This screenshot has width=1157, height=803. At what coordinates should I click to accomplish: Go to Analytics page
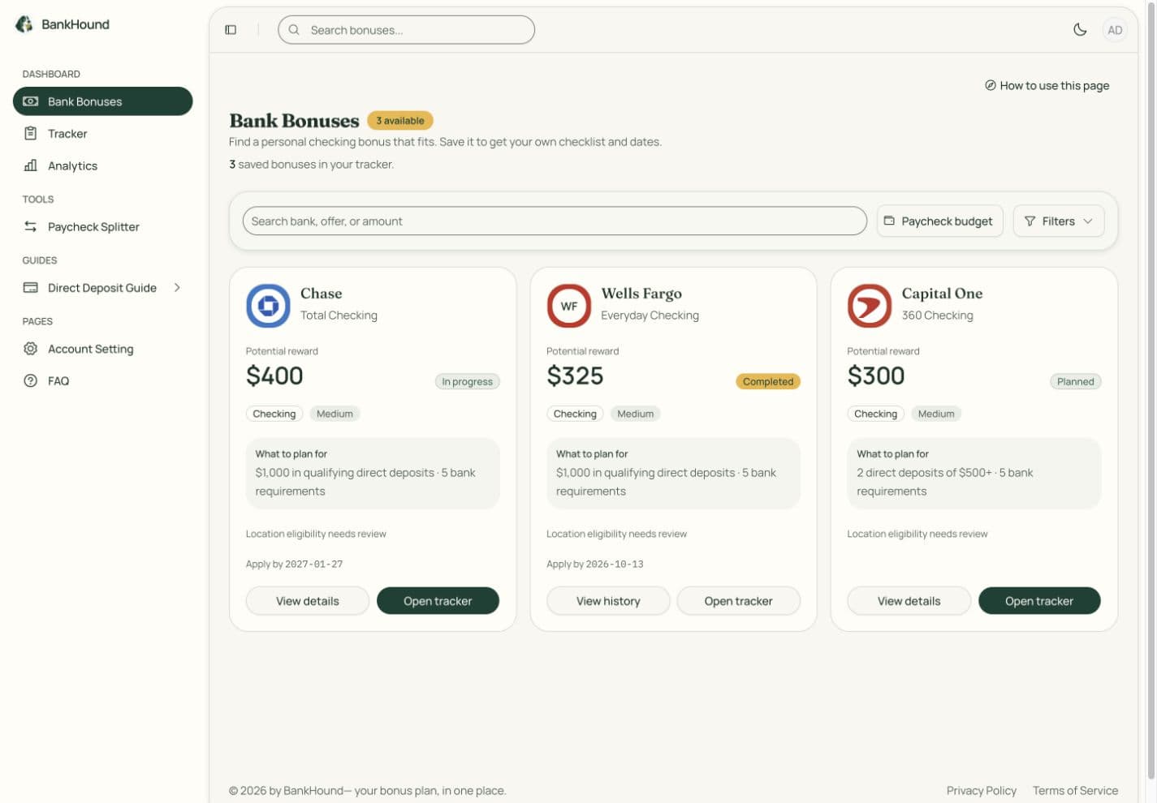[103, 165]
